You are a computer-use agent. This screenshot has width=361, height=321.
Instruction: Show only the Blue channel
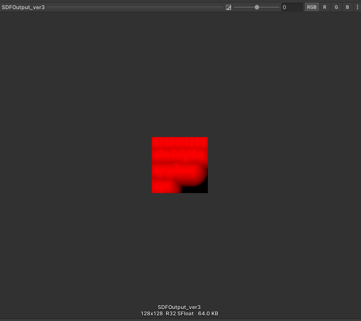coord(347,7)
